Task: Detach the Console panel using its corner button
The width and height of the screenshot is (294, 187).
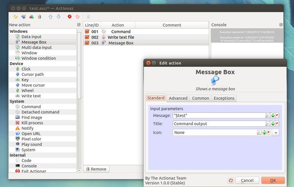Action: coord(281,25)
